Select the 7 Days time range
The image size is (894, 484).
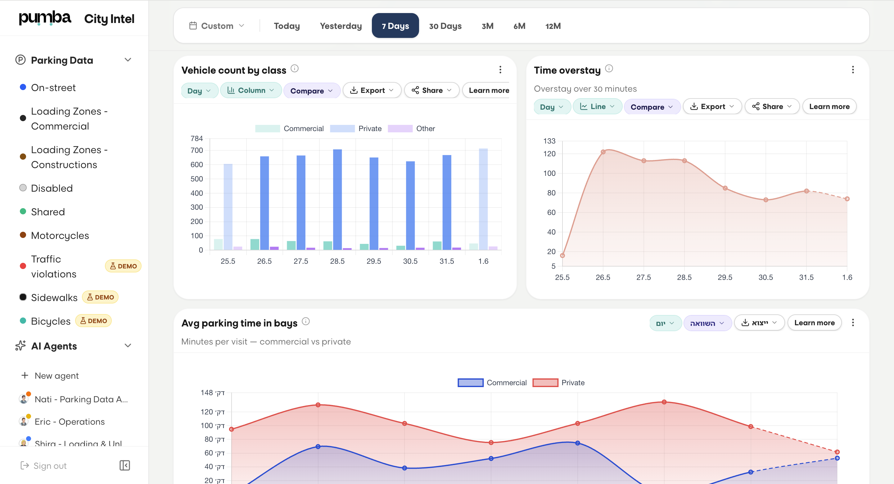pos(395,26)
